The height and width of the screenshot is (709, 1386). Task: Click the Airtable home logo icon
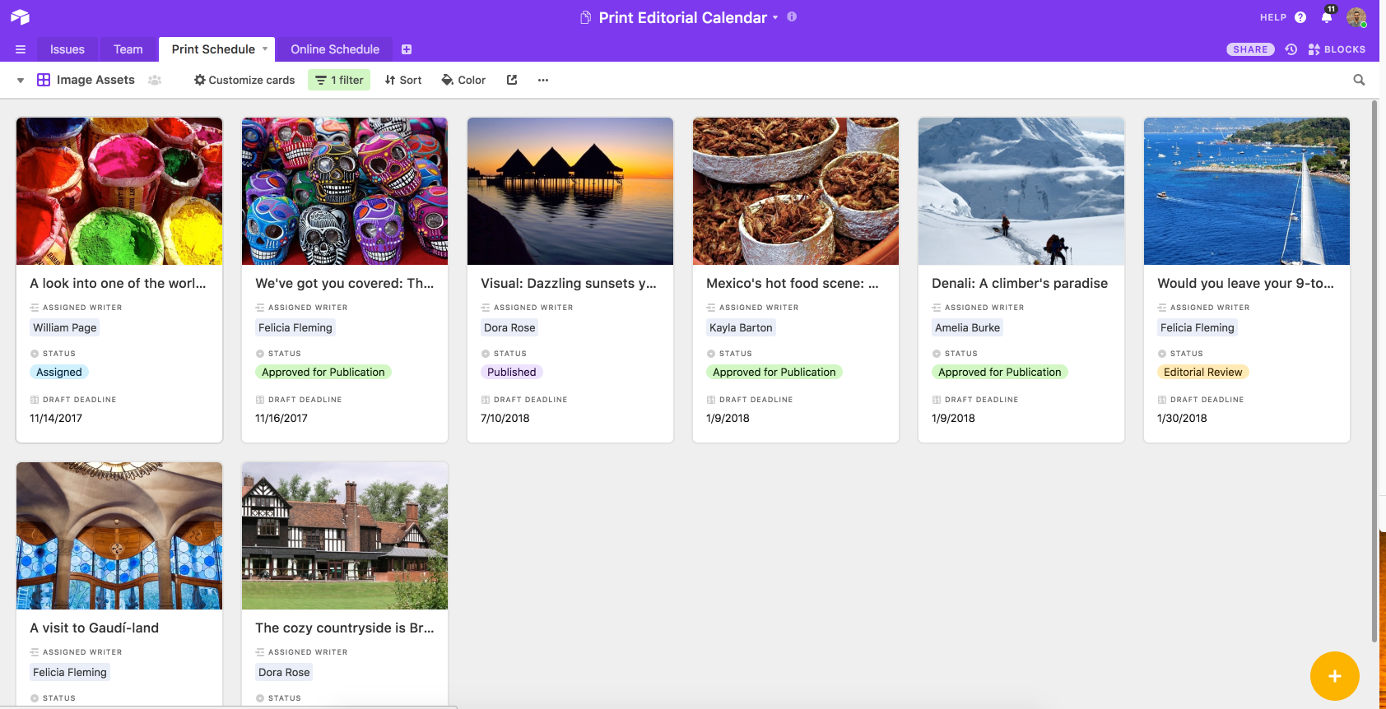[x=21, y=16]
